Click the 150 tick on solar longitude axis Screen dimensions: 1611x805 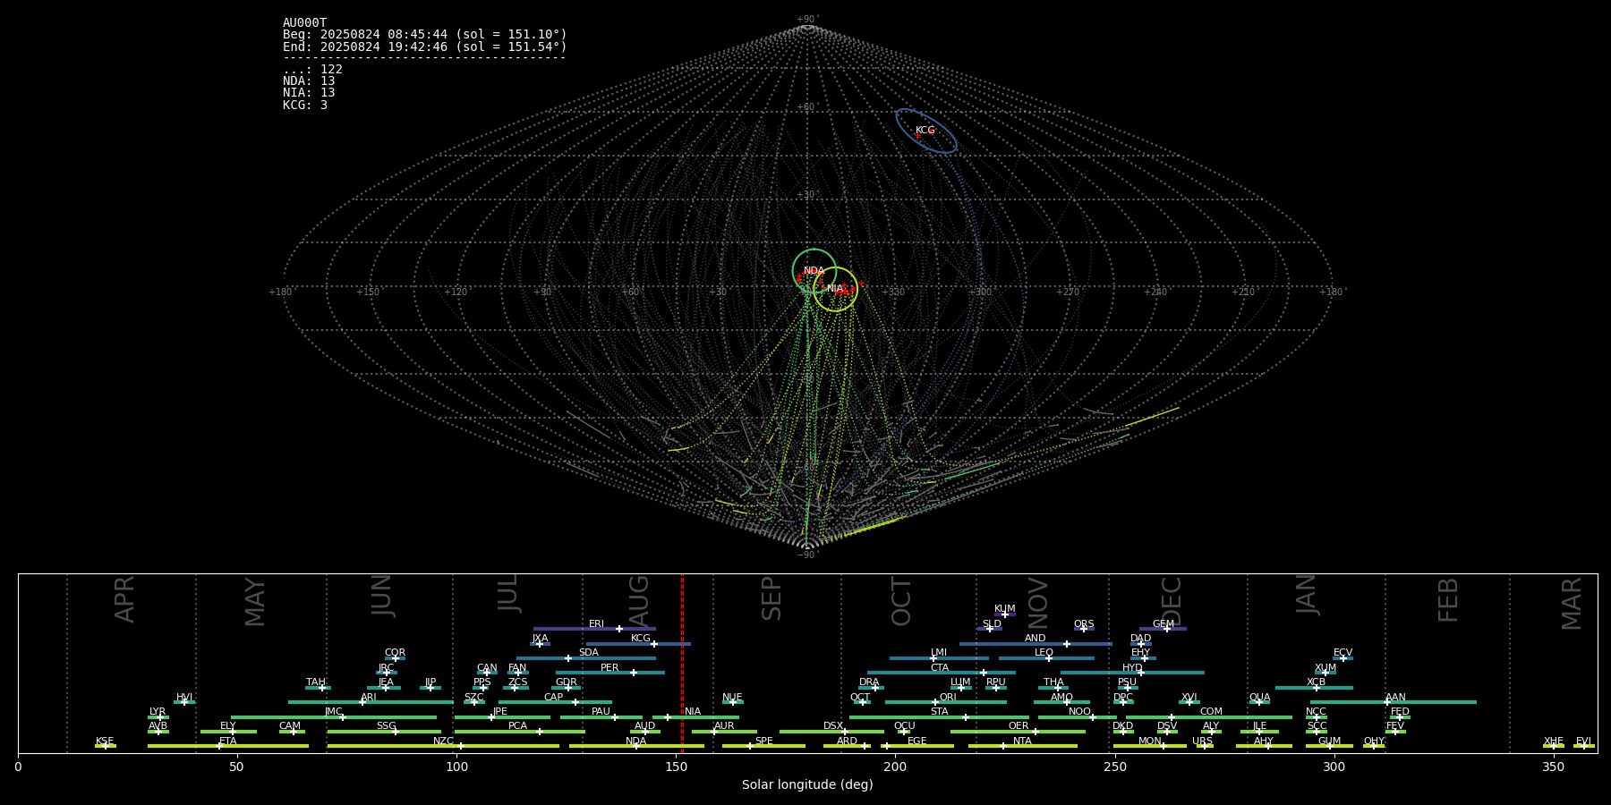tap(676, 767)
